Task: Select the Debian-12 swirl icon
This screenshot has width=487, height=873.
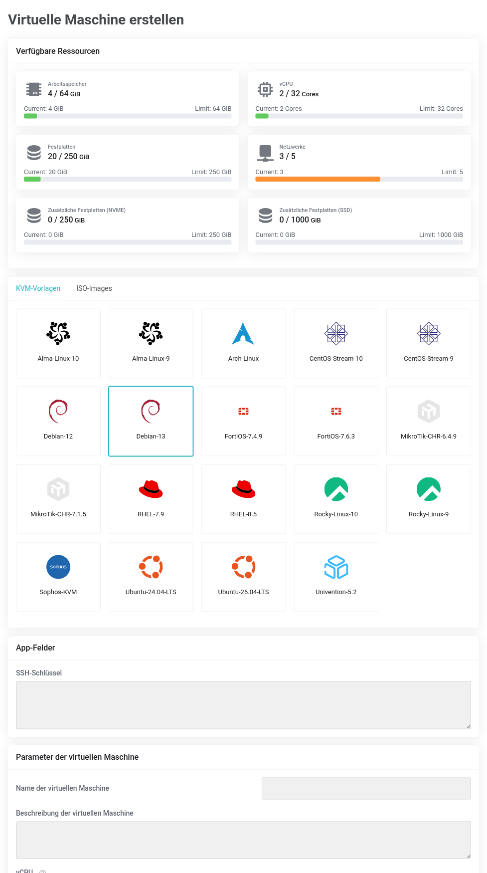Action: point(58,411)
